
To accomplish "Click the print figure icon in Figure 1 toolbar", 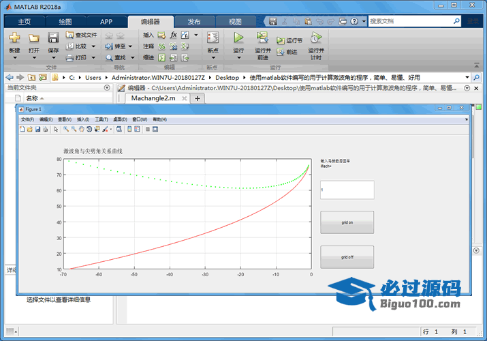I will click(x=46, y=129).
